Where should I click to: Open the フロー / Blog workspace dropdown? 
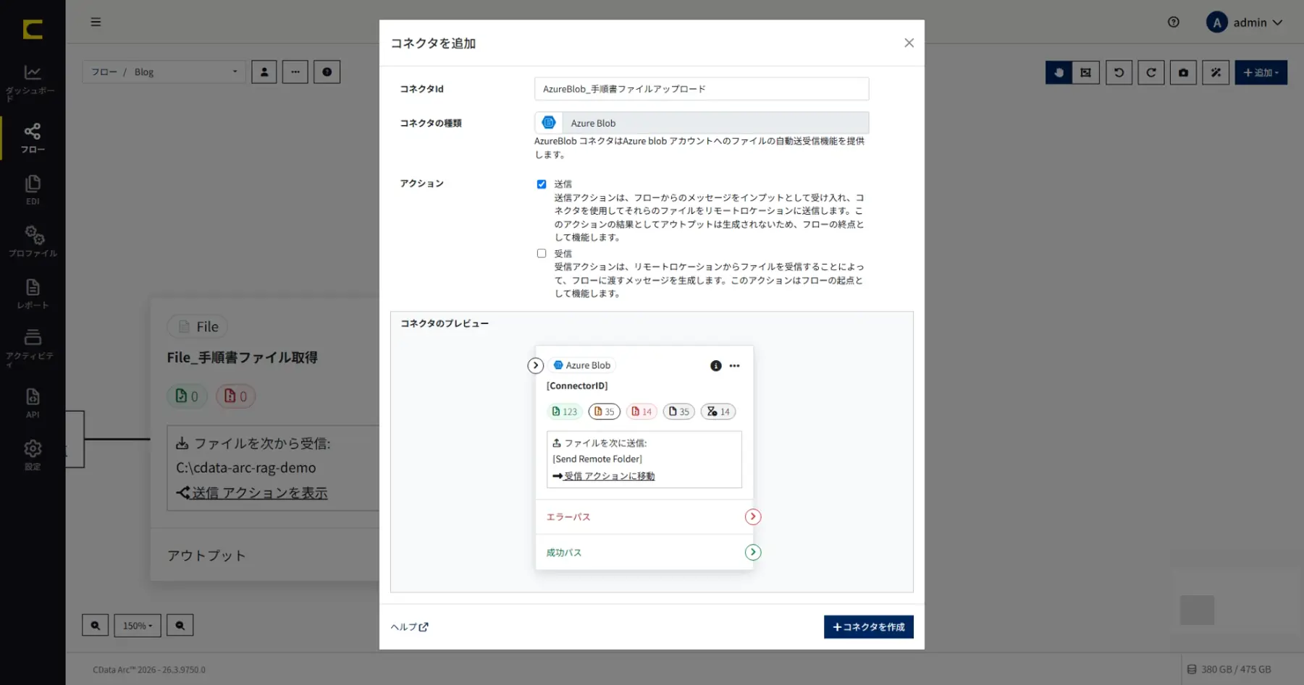tap(164, 72)
